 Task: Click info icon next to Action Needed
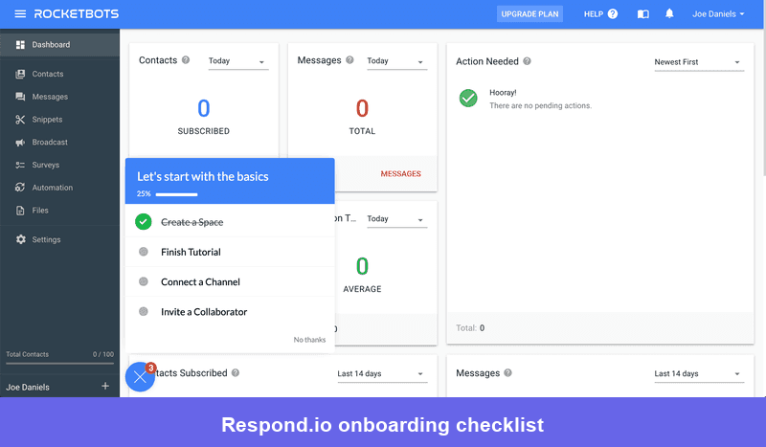pos(528,61)
